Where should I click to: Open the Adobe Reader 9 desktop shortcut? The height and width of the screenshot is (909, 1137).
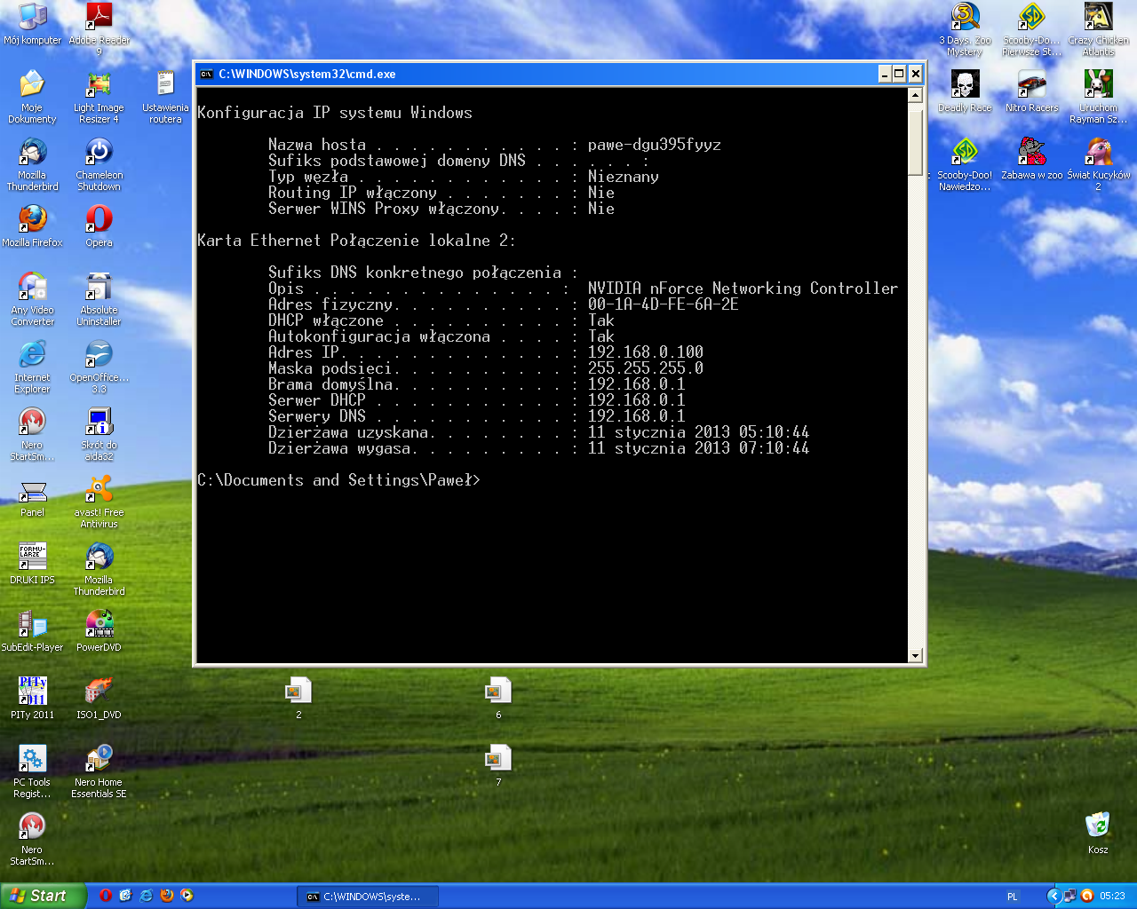99,17
